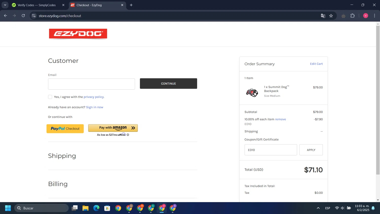Show hidden system tray icons
The height and width of the screenshot is (214, 380).
point(318,208)
